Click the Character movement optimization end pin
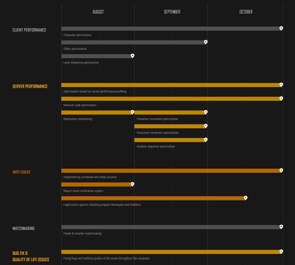 [206, 112]
